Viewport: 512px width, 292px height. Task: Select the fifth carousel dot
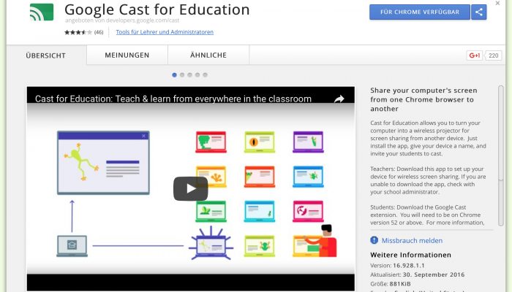(205, 75)
